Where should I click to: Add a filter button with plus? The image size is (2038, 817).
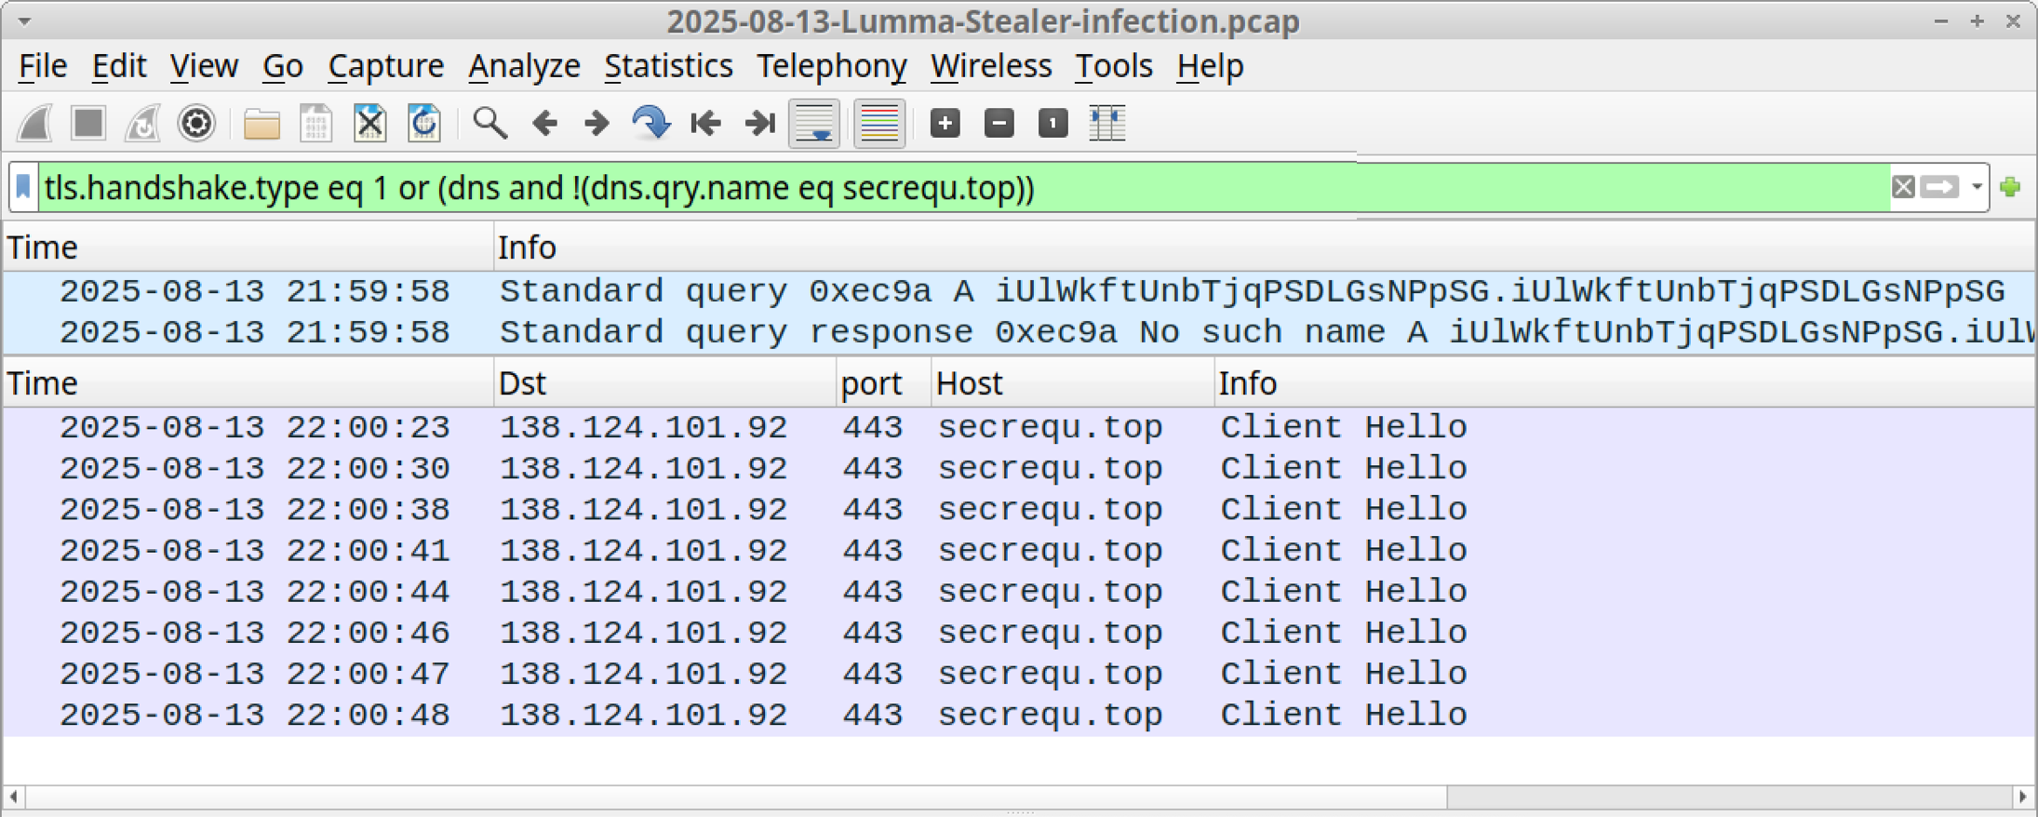(x=2010, y=187)
